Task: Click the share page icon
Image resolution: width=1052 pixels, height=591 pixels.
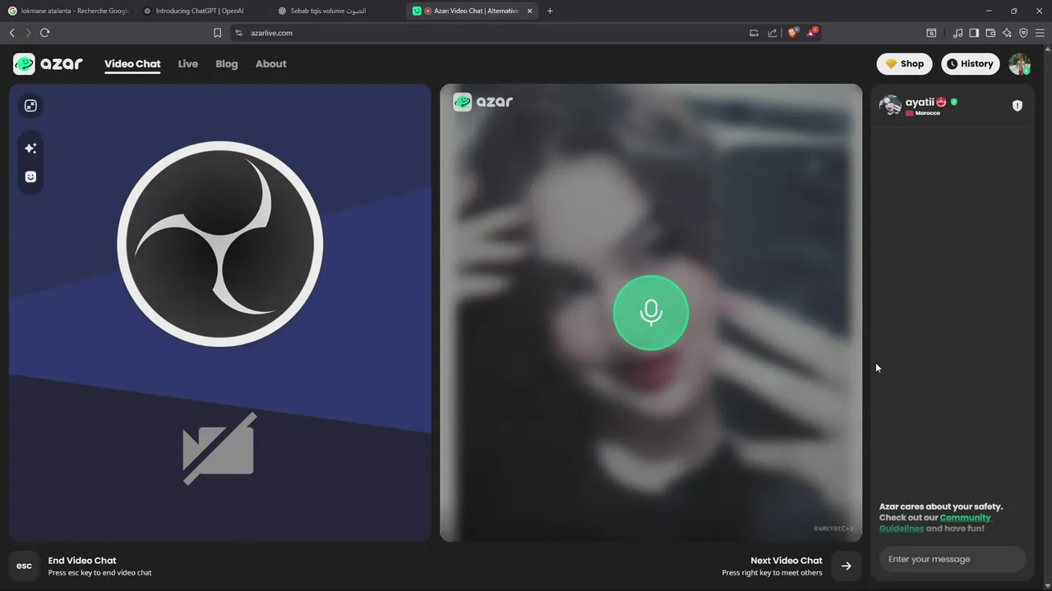Action: (773, 33)
